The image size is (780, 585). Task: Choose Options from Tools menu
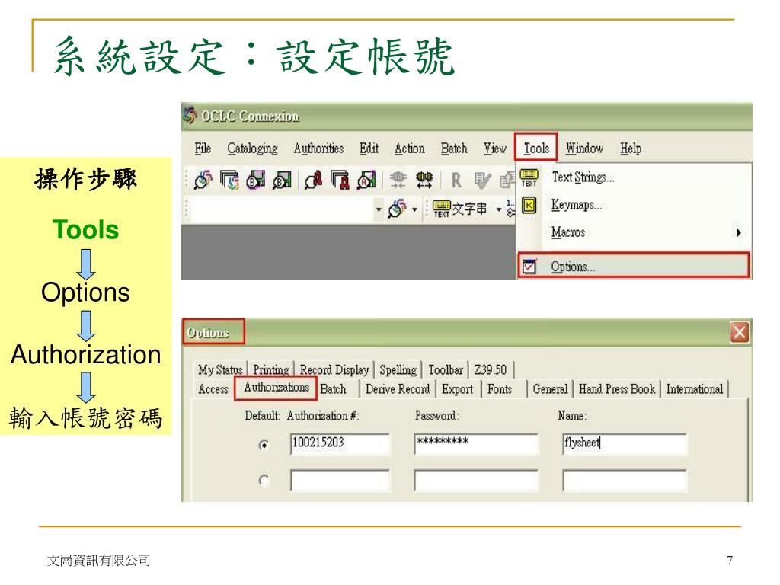click(x=633, y=266)
